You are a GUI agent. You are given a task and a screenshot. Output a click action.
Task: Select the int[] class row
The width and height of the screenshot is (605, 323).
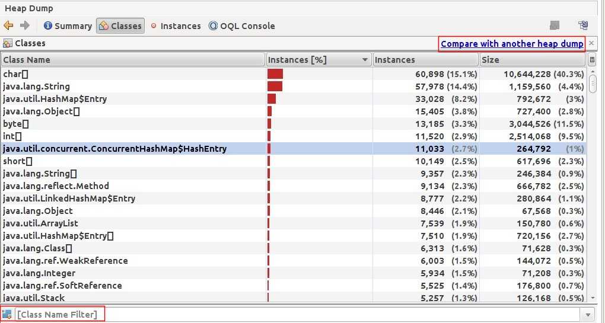pos(293,136)
